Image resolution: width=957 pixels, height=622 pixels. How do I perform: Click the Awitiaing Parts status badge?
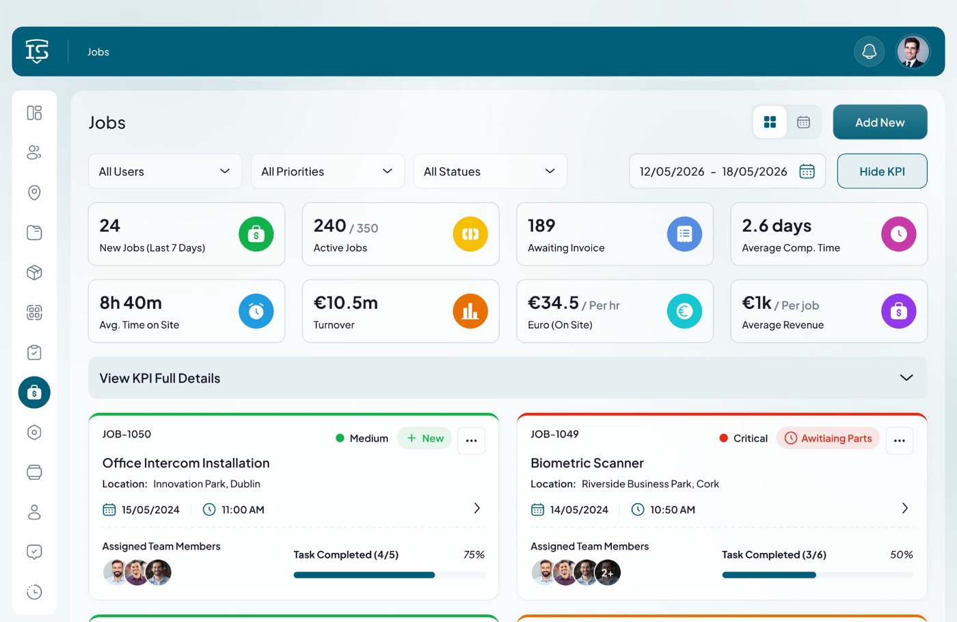828,438
